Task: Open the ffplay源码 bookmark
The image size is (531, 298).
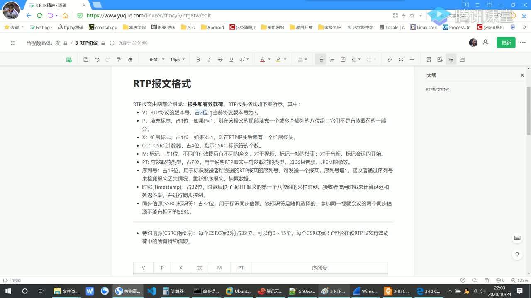Action: point(70,27)
